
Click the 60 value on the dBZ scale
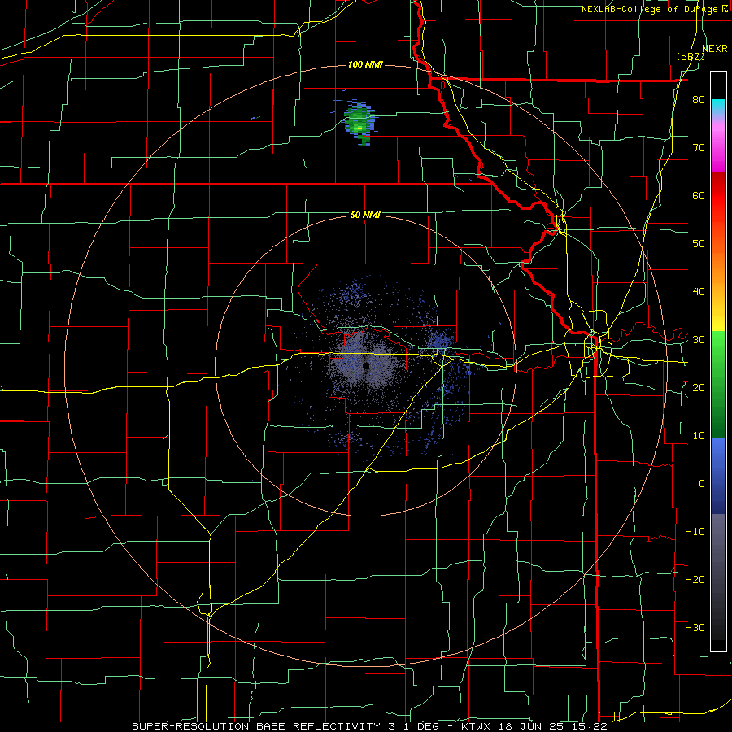click(699, 195)
